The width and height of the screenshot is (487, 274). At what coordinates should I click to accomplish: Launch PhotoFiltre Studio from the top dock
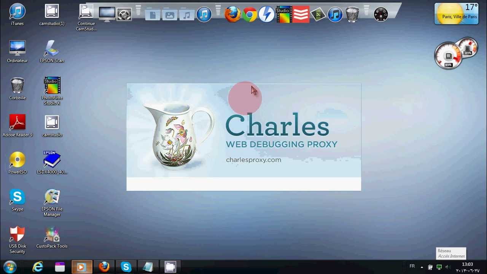click(284, 15)
